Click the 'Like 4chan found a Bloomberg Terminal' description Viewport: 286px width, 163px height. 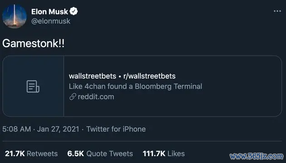point(135,86)
